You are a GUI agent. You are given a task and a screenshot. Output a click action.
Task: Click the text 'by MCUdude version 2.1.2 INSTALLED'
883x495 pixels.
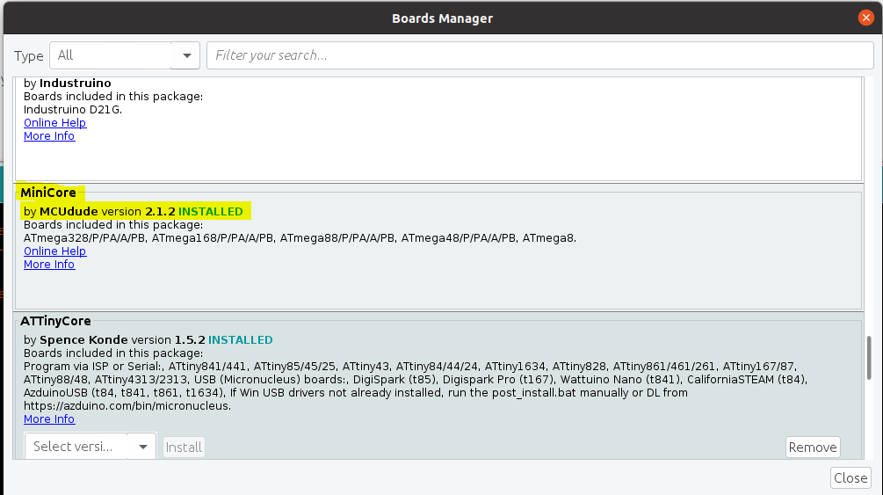coord(134,211)
